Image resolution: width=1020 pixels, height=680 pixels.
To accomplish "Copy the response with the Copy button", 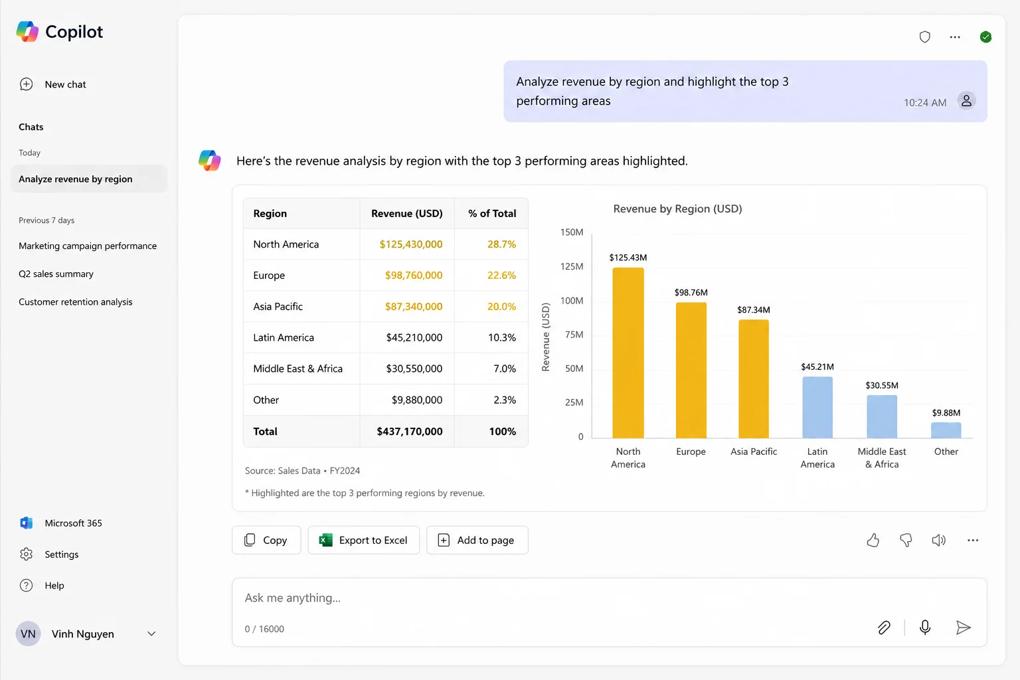I will tap(266, 540).
